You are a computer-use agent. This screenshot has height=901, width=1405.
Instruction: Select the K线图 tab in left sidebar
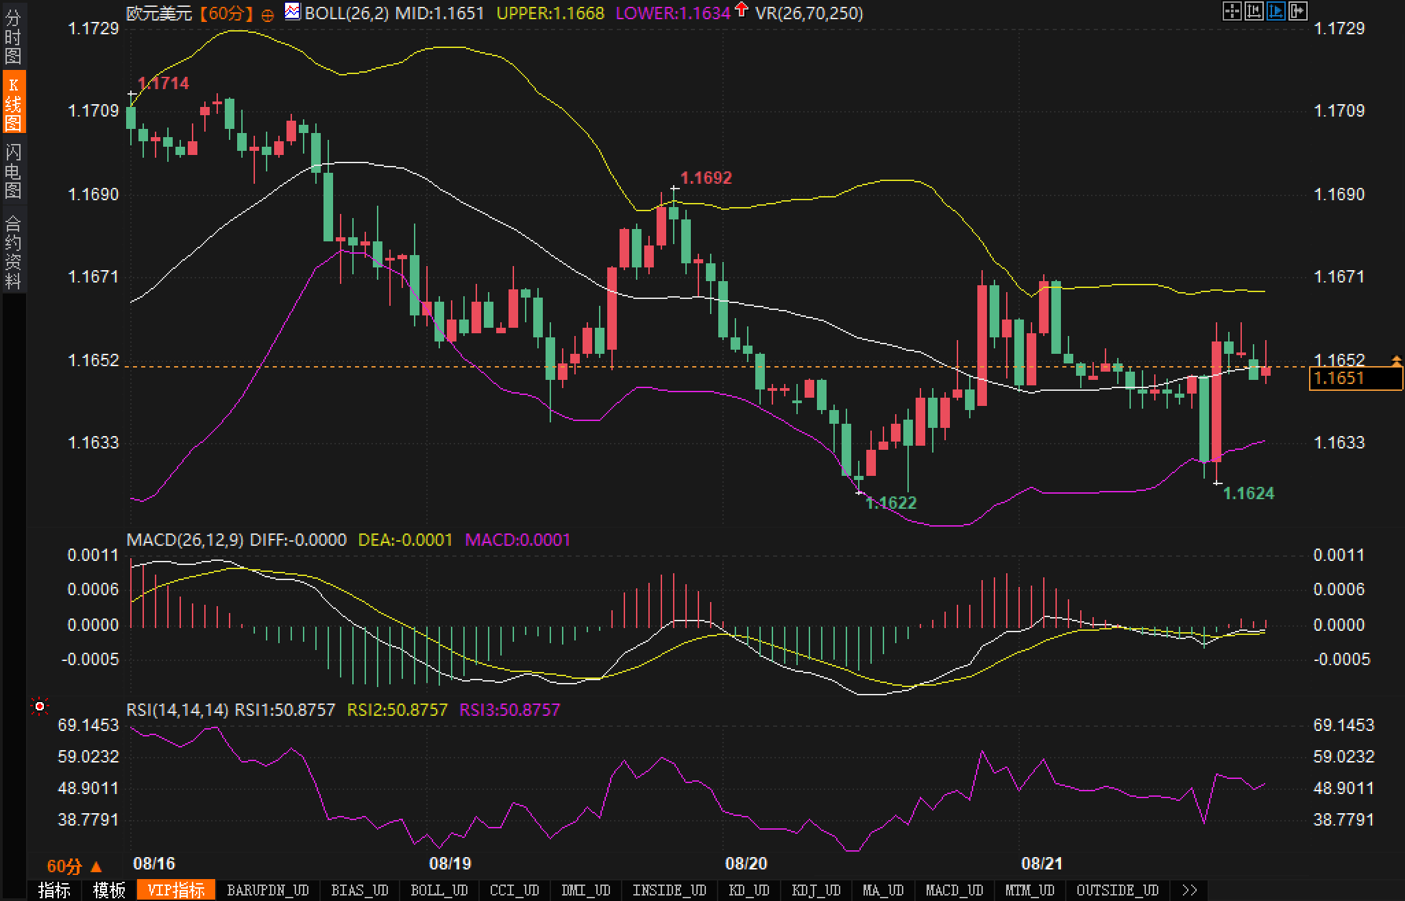(x=13, y=103)
